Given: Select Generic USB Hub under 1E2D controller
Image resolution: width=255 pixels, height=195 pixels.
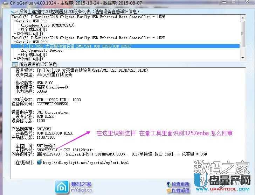Looking at the screenshot, I should coord(32,42).
